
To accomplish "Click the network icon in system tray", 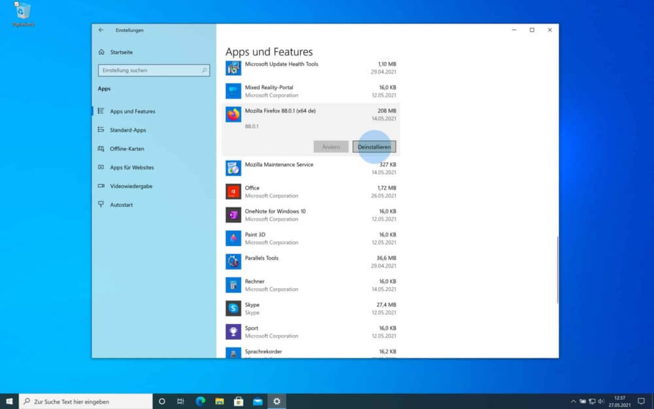I will (x=592, y=402).
